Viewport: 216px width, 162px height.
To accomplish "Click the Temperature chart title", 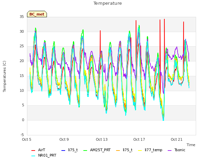I will 108,3.
